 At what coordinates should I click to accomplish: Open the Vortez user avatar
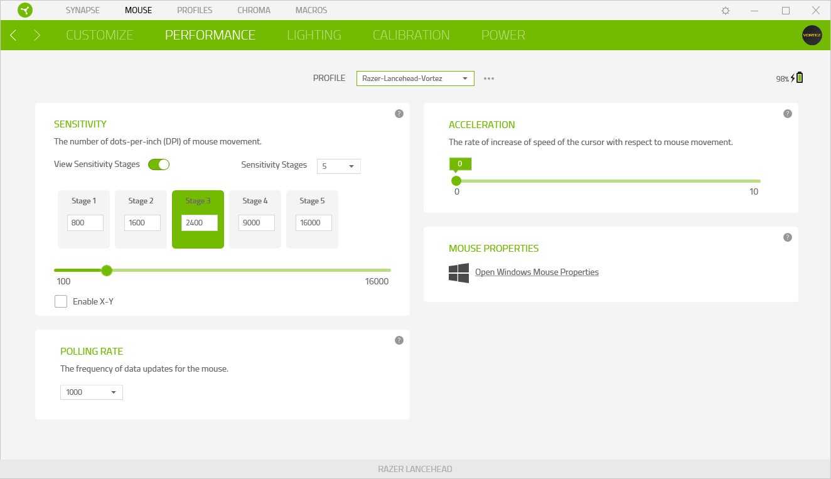point(812,35)
